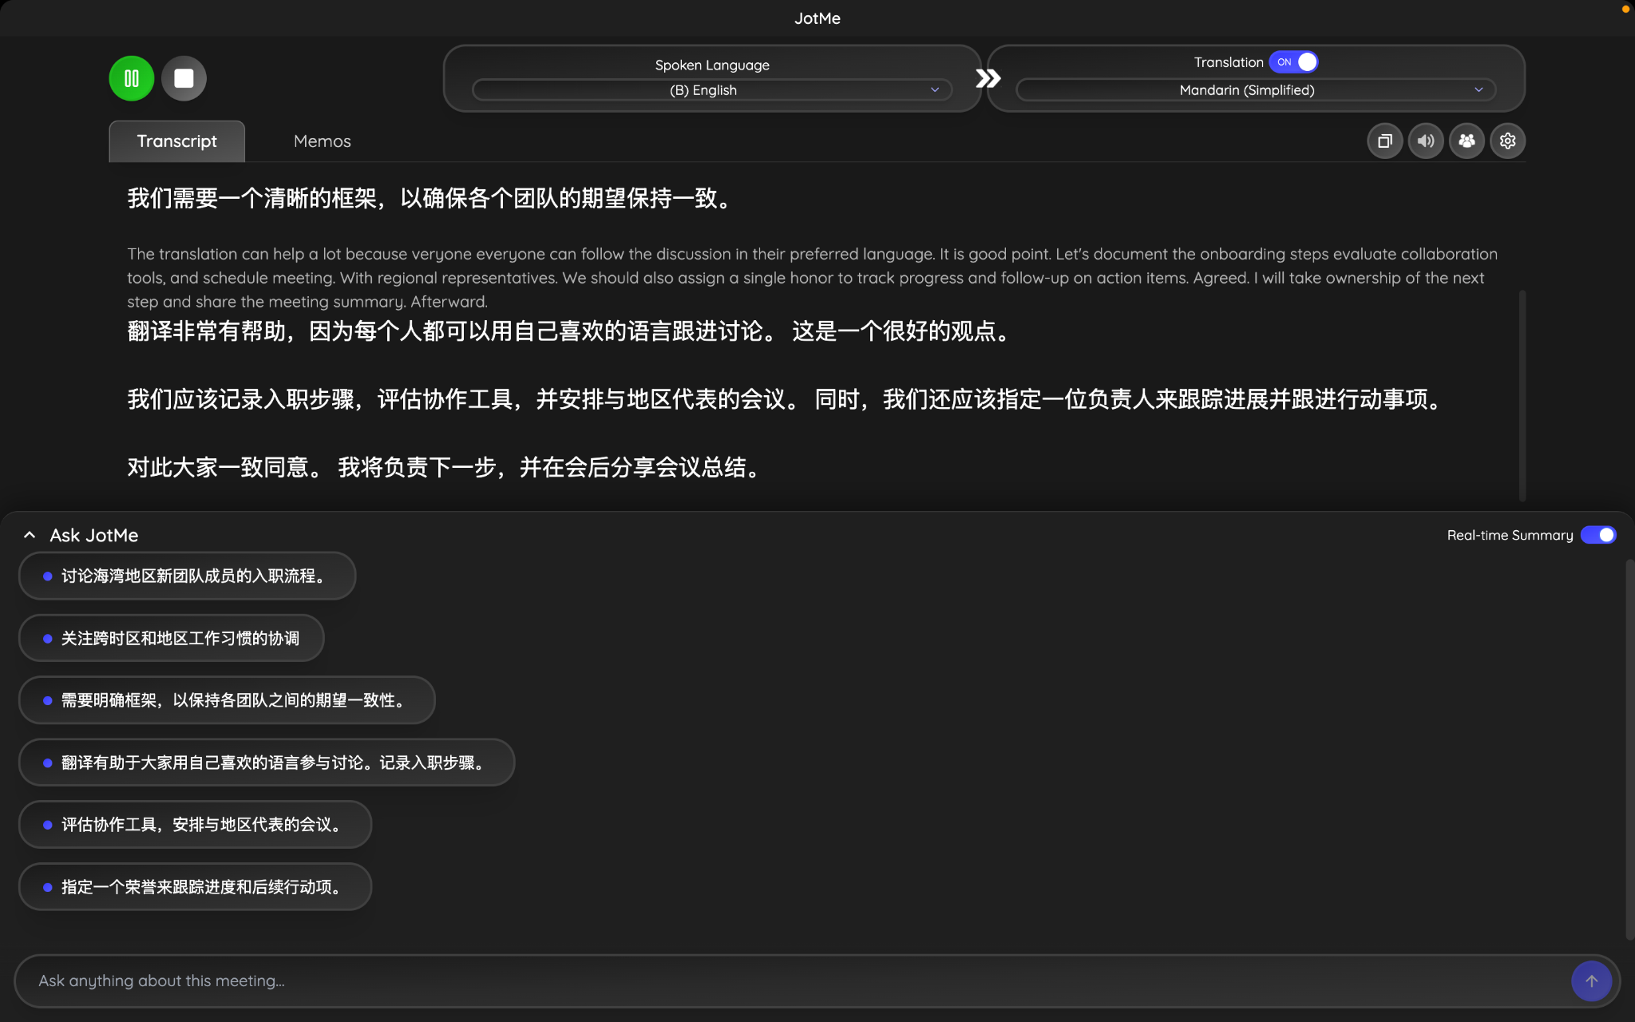Click the translated line '翻译非常有帮助'
Screen dimensions: 1635x1022
click(x=571, y=331)
